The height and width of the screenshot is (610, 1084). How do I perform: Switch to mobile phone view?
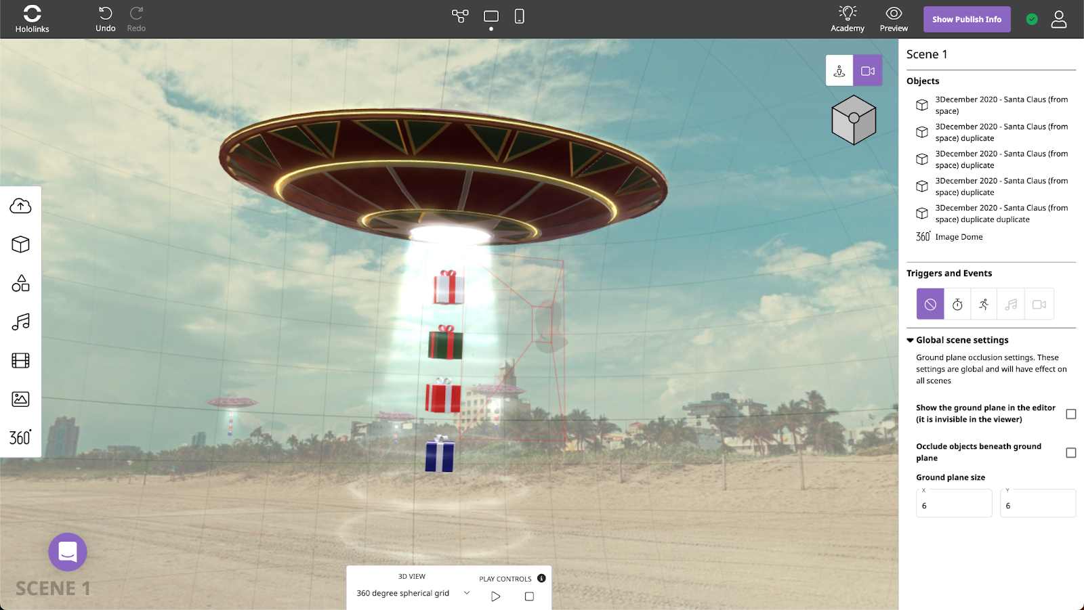pyautogui.click(x=520, y=16)
